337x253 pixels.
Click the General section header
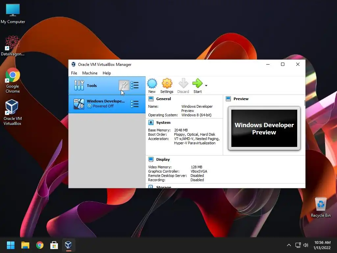[x=164, y=99]
